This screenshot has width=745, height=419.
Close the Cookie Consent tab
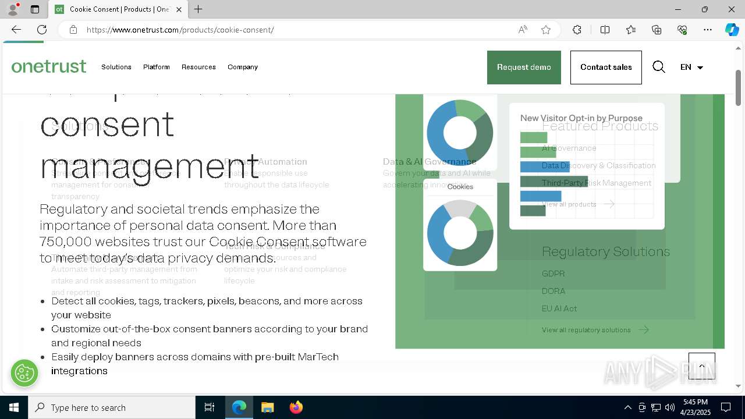[179, 9]
